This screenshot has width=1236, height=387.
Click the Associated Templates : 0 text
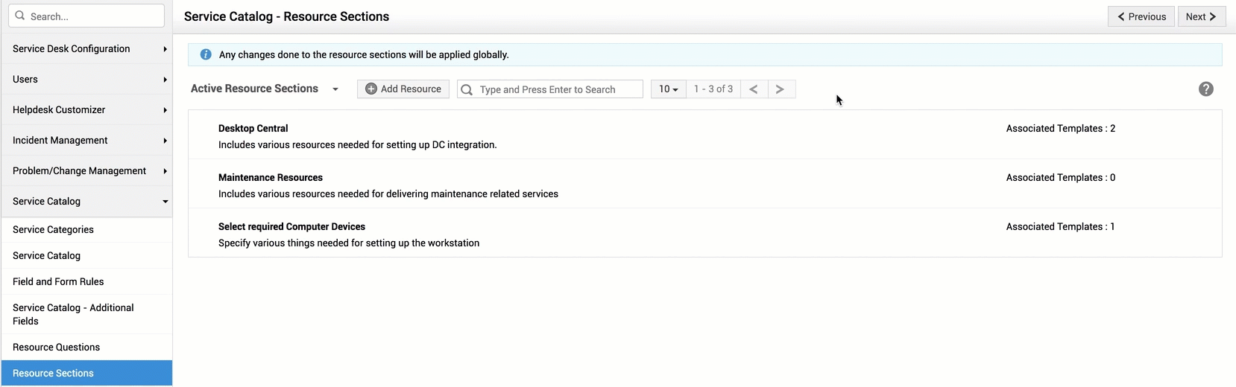pyautogui.click(x=1061, y=177)
